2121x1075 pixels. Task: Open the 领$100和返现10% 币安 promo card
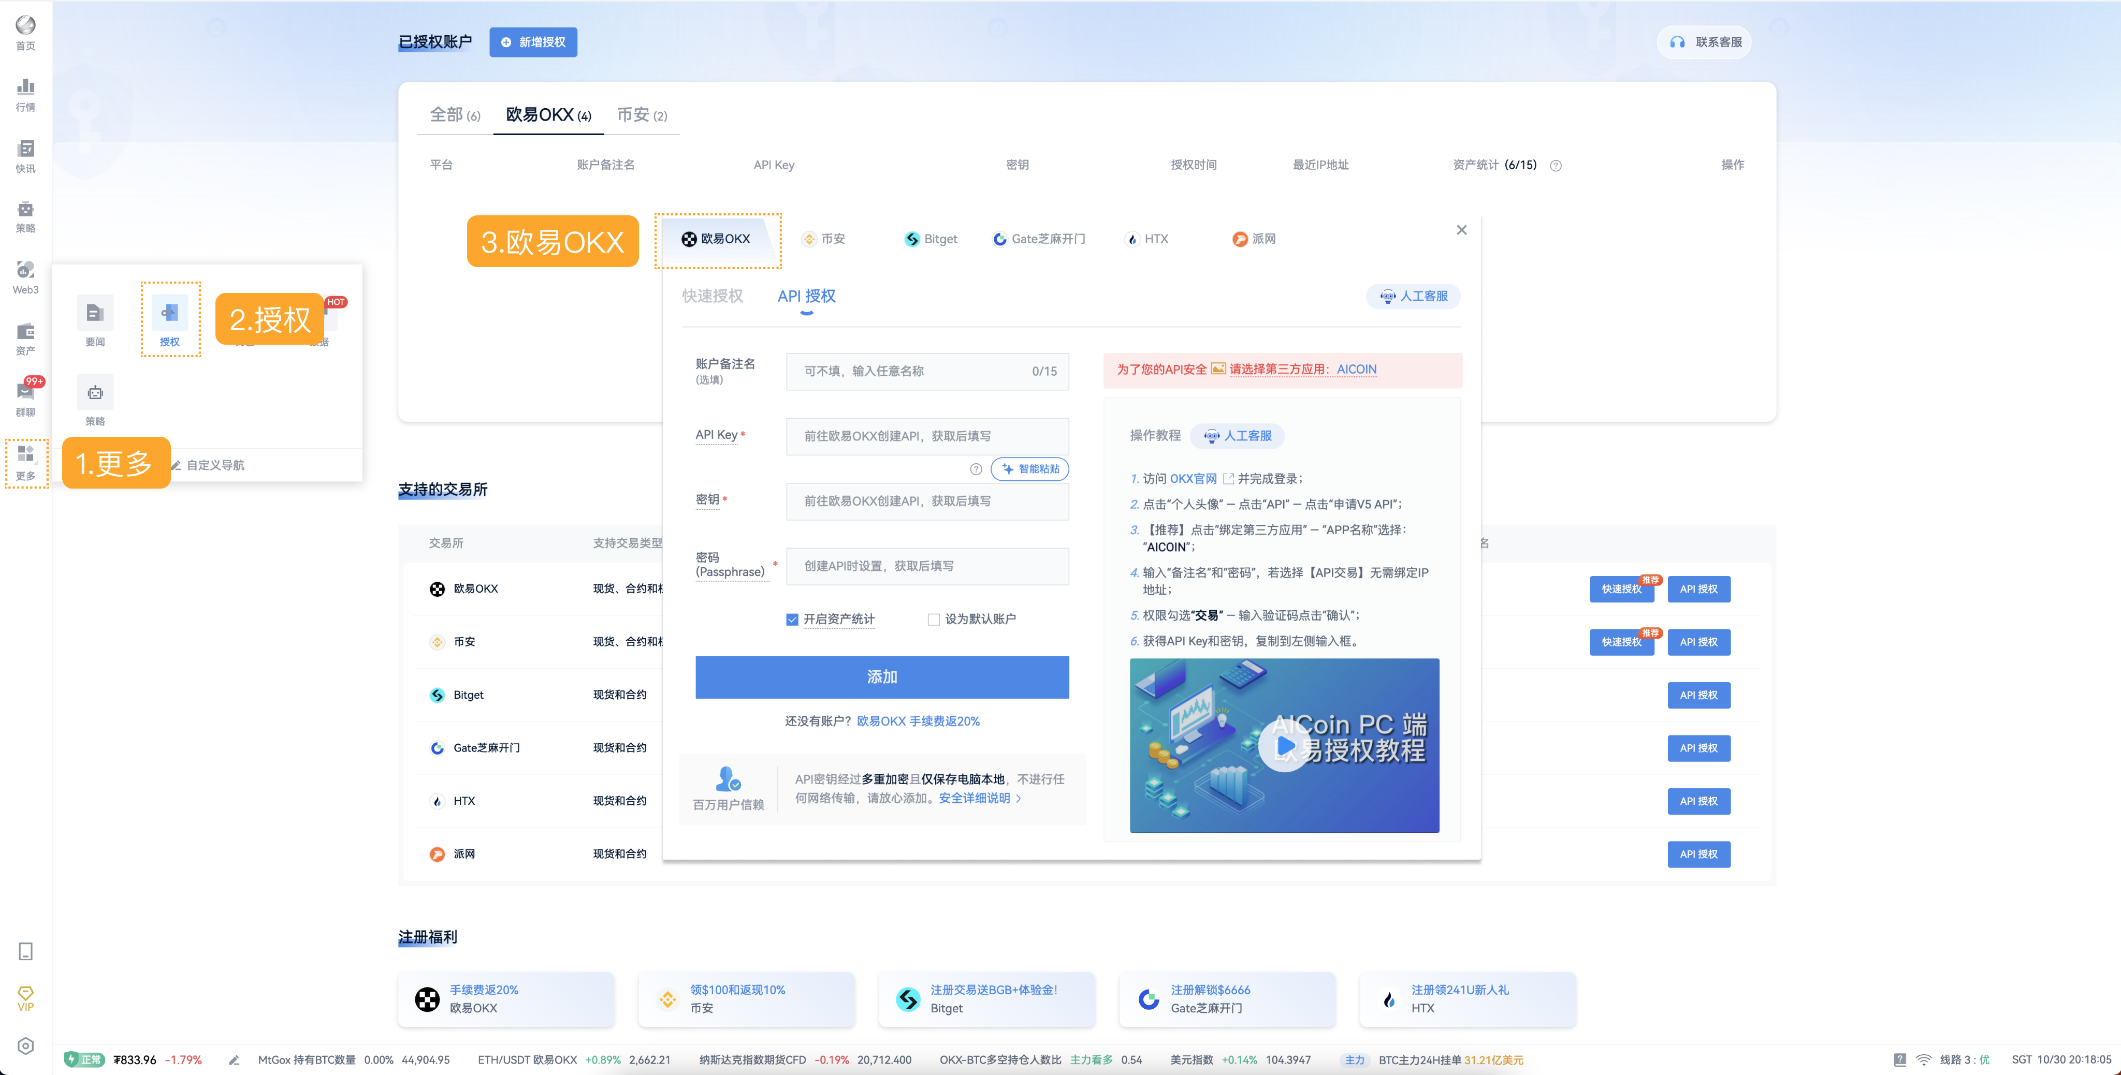tap(746, 999)
